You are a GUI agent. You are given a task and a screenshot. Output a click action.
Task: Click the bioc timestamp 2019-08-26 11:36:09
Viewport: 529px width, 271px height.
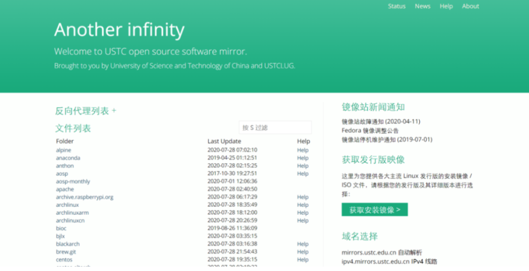233,228
